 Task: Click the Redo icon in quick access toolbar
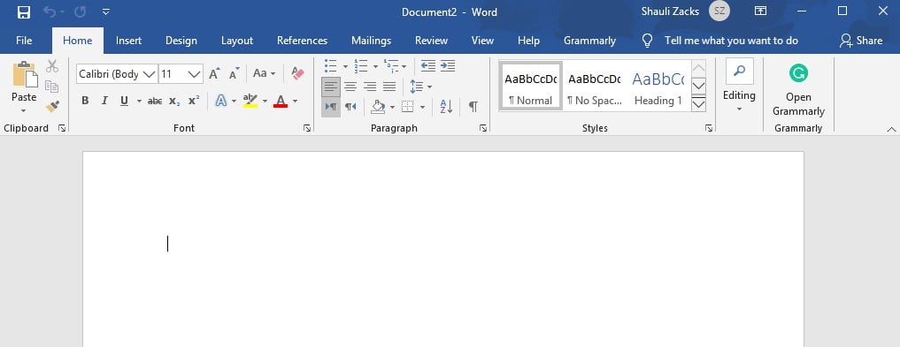[80, 12]
